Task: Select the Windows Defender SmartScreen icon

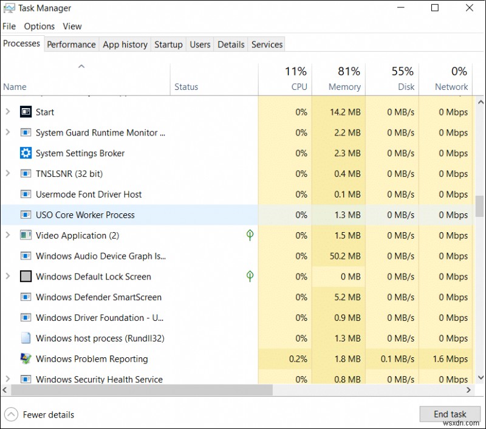Action: tap(26, 297)
